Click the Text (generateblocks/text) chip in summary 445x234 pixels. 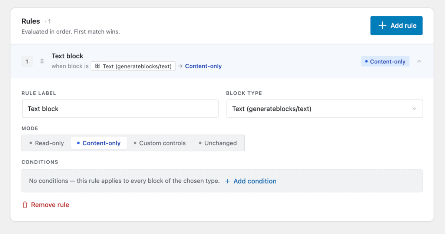[x=133, y=66]
